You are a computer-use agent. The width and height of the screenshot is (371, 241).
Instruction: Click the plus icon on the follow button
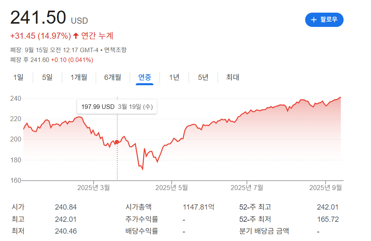point(315,19)
